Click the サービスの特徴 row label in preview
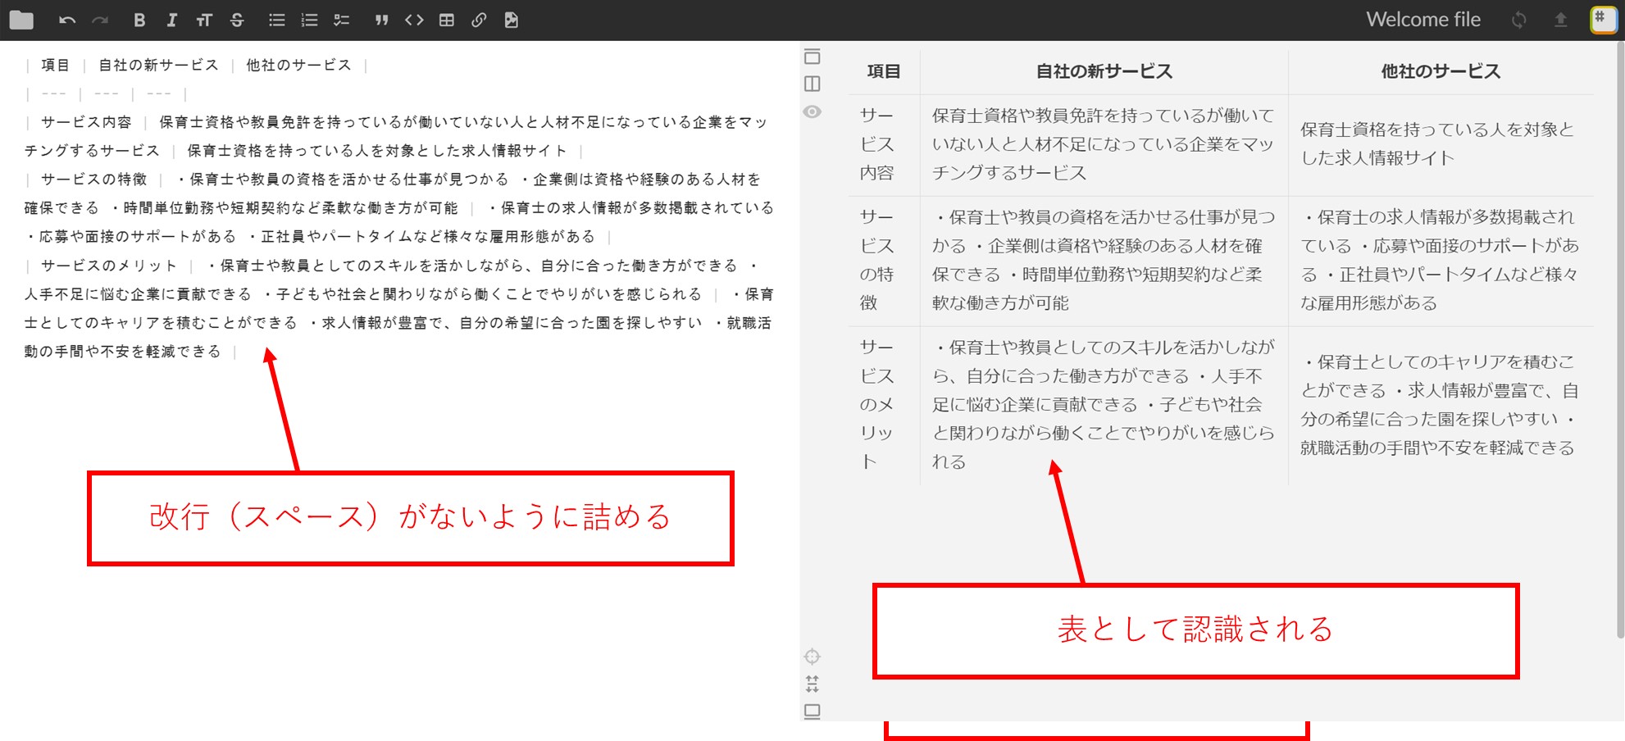Viewport: 1625px width, 741px height. [x=877, y=260]
